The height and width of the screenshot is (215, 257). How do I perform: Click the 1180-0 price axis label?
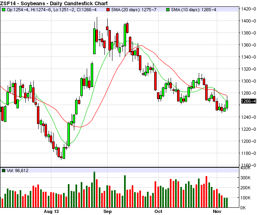248,153
